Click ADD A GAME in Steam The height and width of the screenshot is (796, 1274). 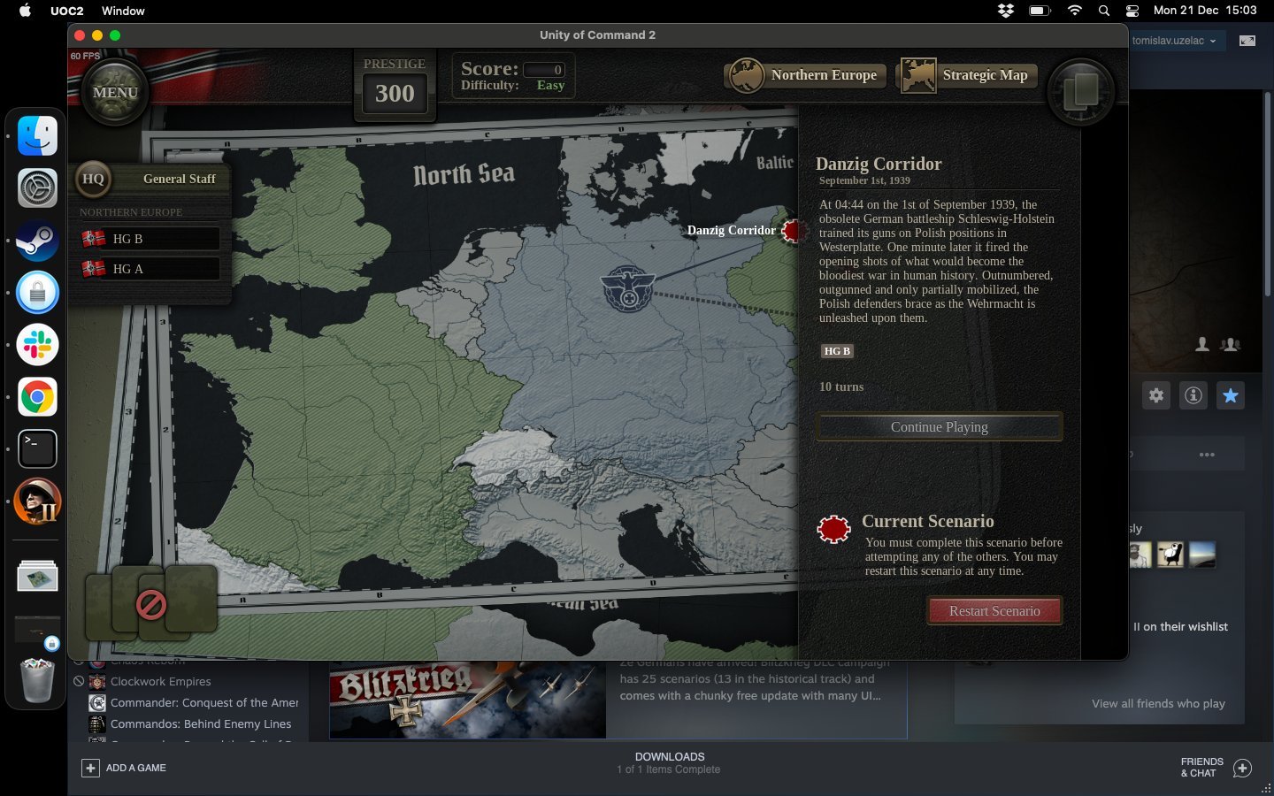[125, 768]
